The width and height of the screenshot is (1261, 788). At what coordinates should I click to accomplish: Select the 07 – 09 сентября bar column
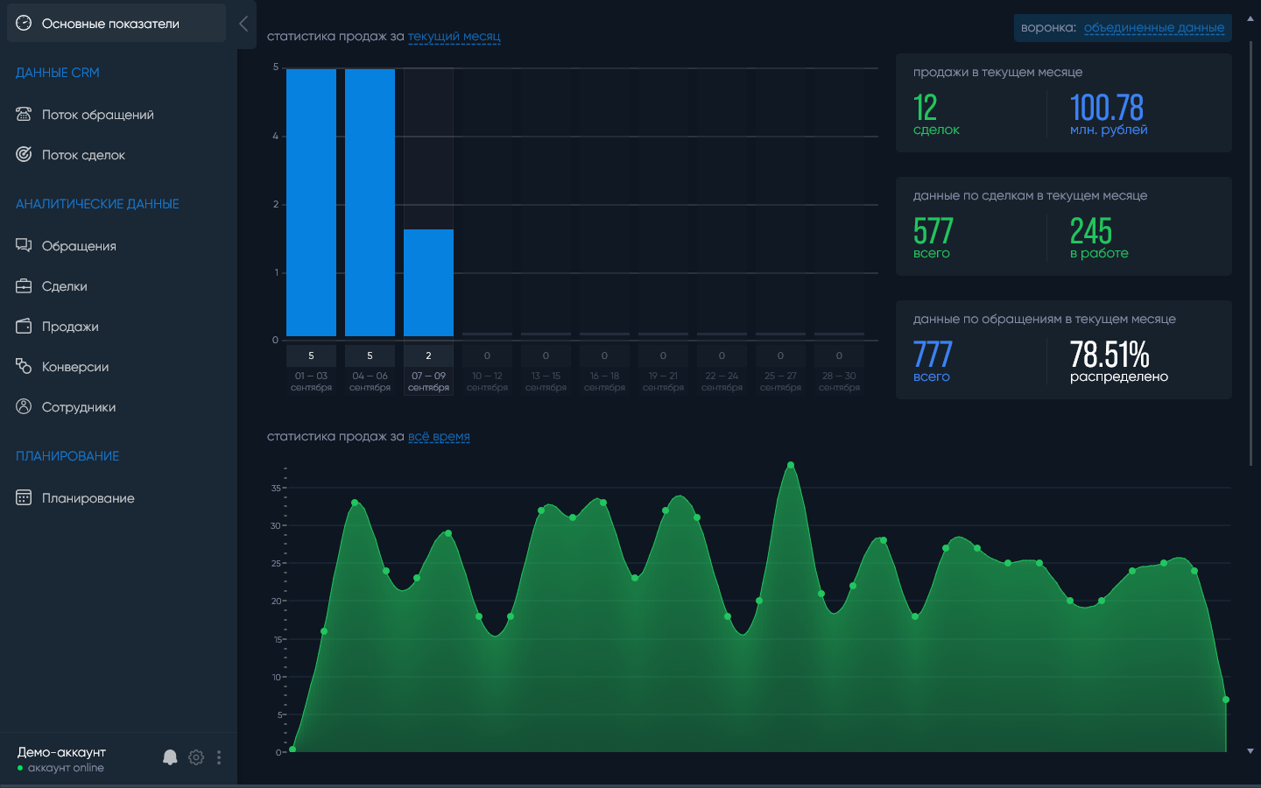click(x=428, y=232)
